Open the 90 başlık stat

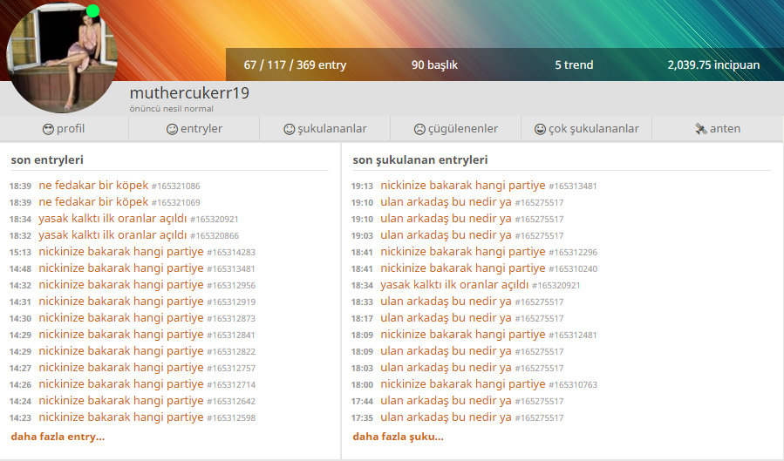434,64
